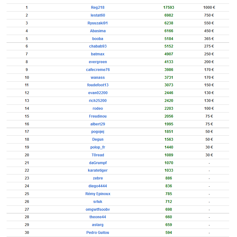The height and width of the screenshot is (237, 237).
Task: Select player Abasima in rank 4
Action: click(98, 31)
